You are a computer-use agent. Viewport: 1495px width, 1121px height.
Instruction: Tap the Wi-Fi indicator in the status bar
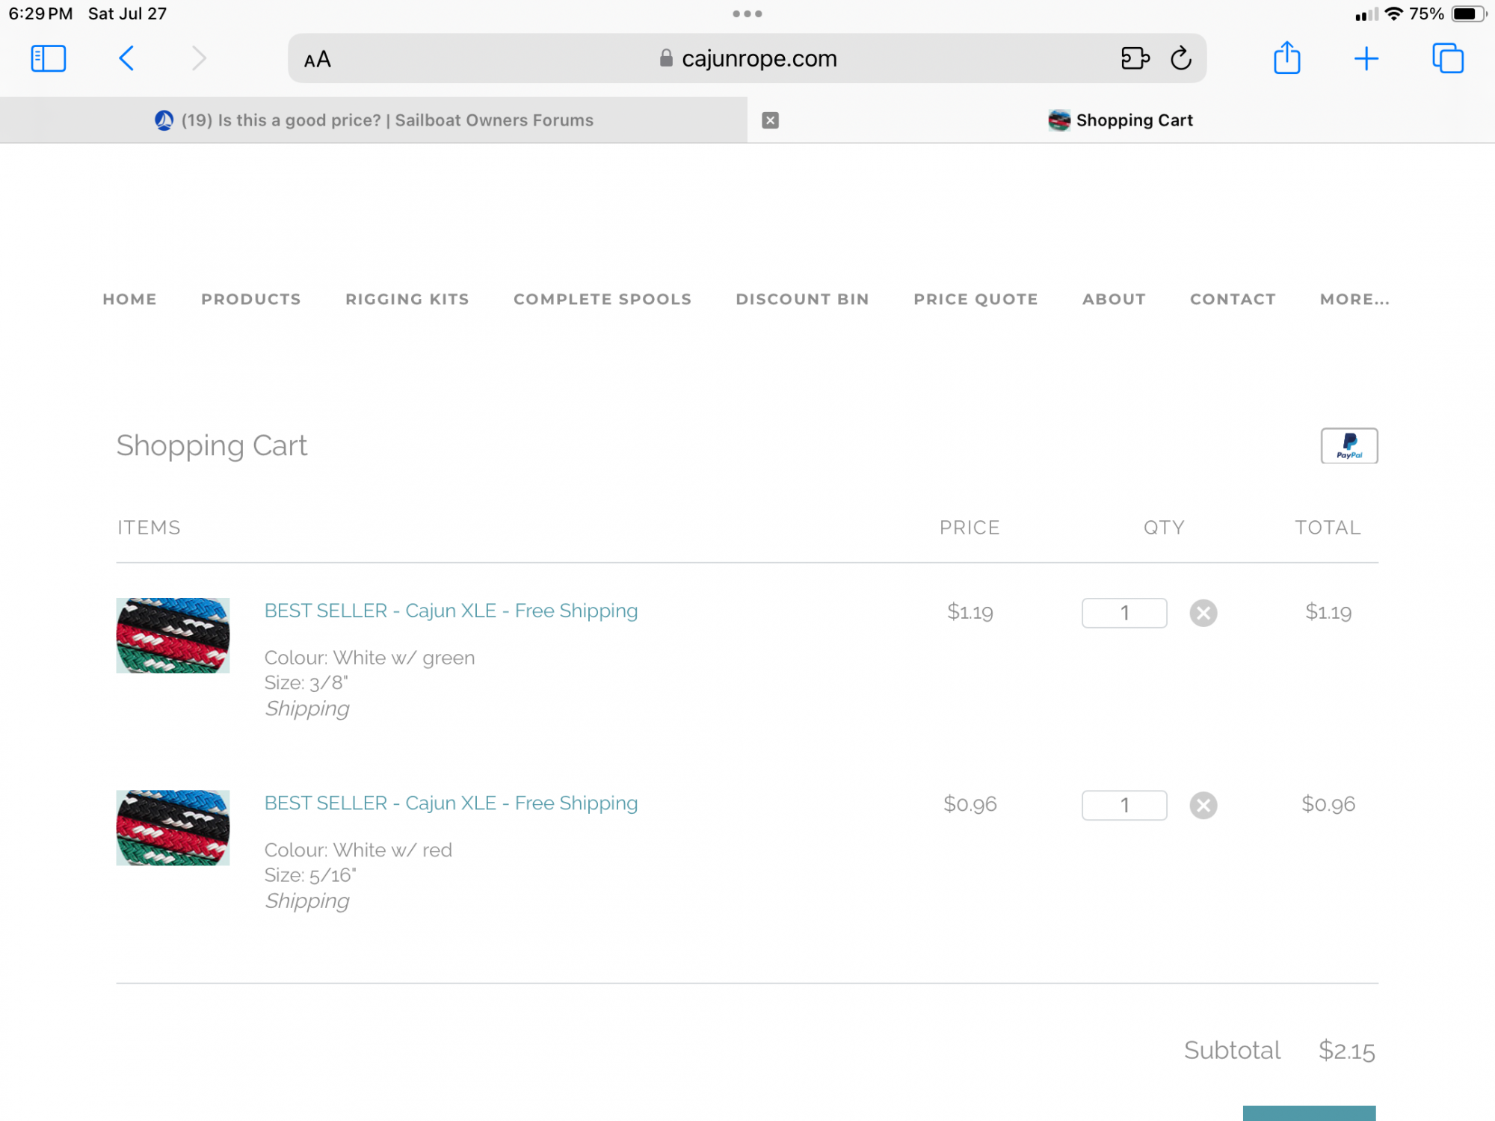coord(1393,13)
